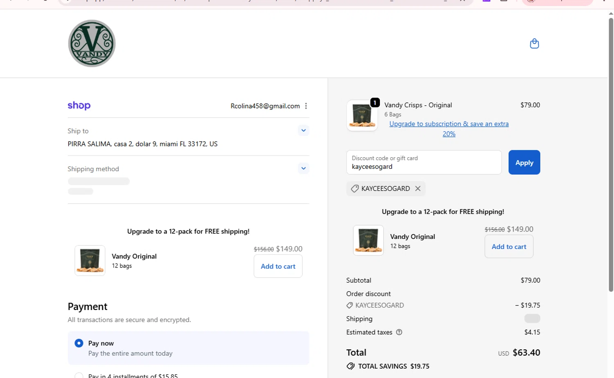Click the TOTAL SAVINGS $19.75 text
This screenshot has height=378, width=614.
click(393, 366)
